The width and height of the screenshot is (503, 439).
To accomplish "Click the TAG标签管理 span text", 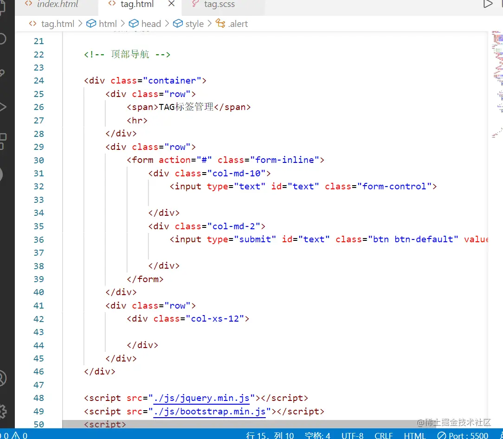I will point(186,107).
